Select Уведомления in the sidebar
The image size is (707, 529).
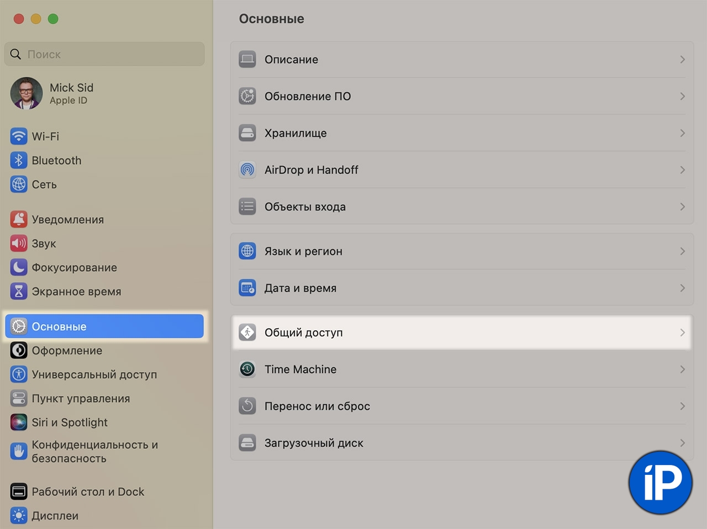(67, 220)
